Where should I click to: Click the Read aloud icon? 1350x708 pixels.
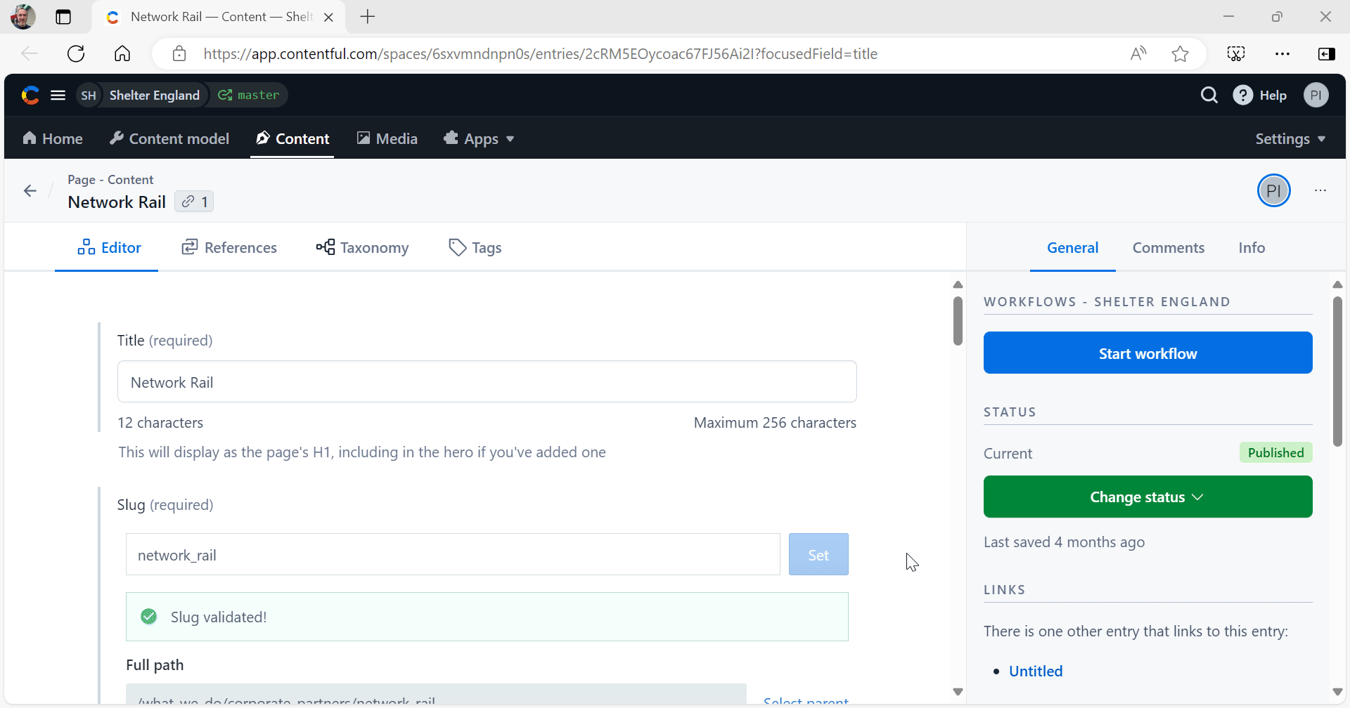tap(1138, 53)
